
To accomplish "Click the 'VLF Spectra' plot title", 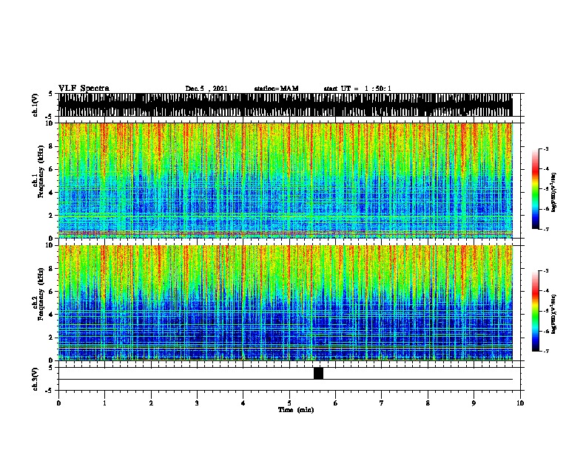I will click(84, 89).
